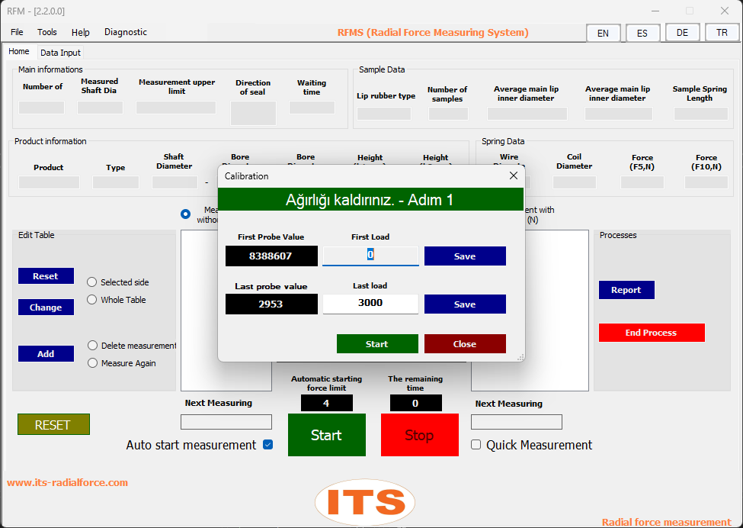Select the Whole Table radio button

click(x=92, y=300)
